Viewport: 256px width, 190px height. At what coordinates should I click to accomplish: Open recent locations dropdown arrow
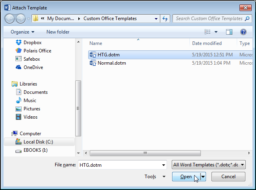[28, 19]
